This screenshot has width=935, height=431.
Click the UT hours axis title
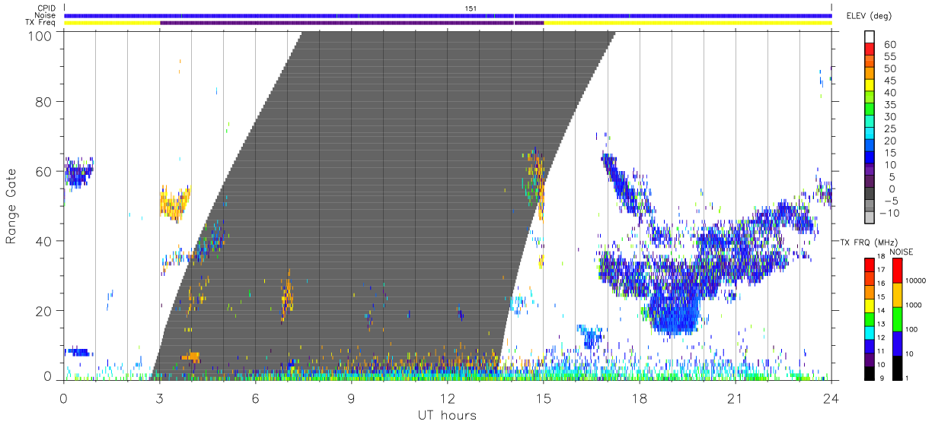click(x=446, y=415)
